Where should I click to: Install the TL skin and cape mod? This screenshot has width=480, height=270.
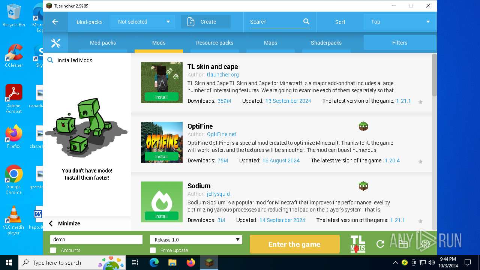162,97
